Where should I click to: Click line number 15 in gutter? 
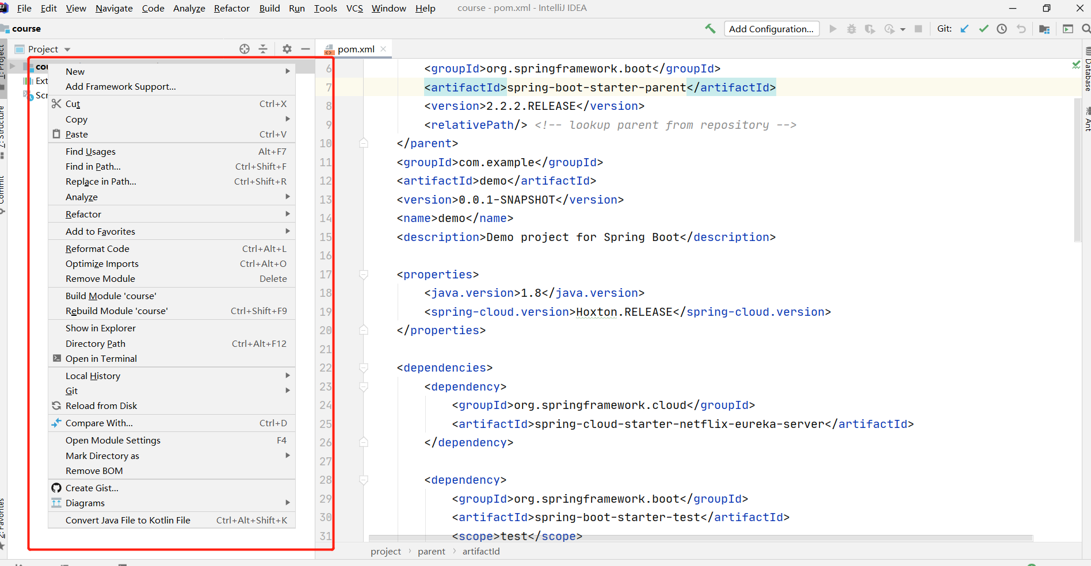pyautogui.click(x=326, y=237)
